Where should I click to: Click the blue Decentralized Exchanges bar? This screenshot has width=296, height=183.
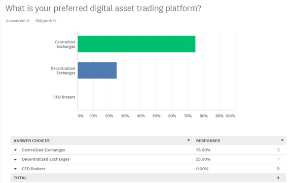point(97,71)
